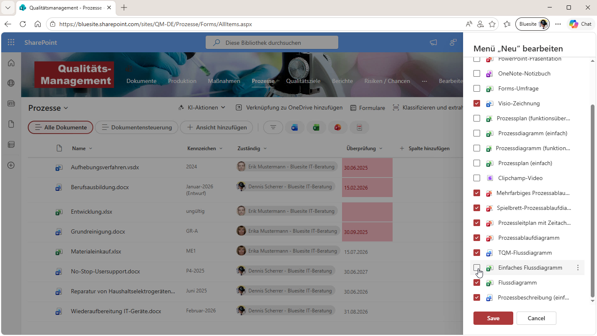The image size is (597, 336).
Task: Click the PDF file filter icon
Action: pos(359,128)
